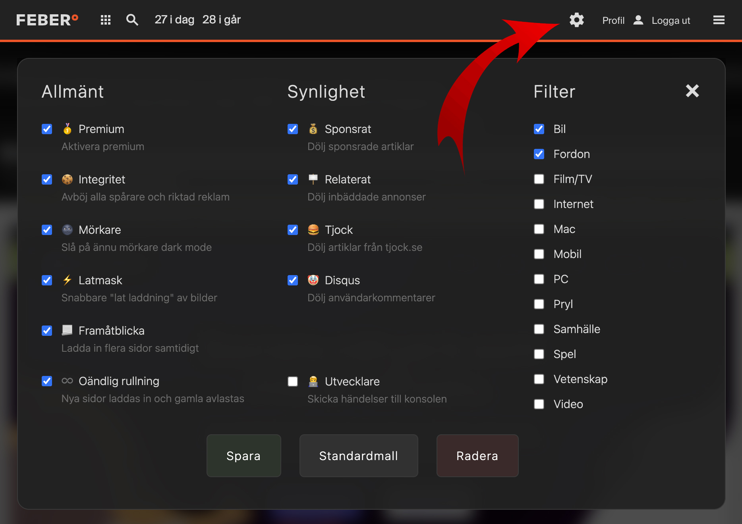Screen dimensions: 742x524
Task: Enable the Vetenskap filter
Action: tap(539, 379)
